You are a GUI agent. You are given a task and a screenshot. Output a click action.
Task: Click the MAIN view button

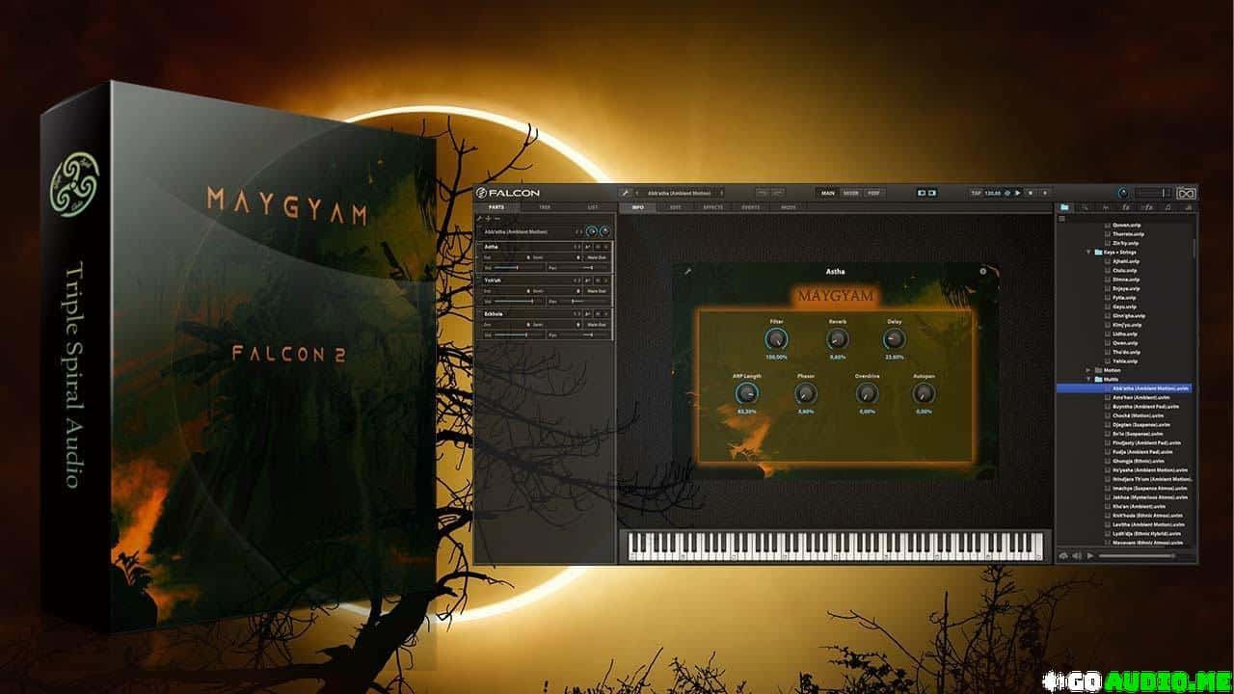point(827,193)
